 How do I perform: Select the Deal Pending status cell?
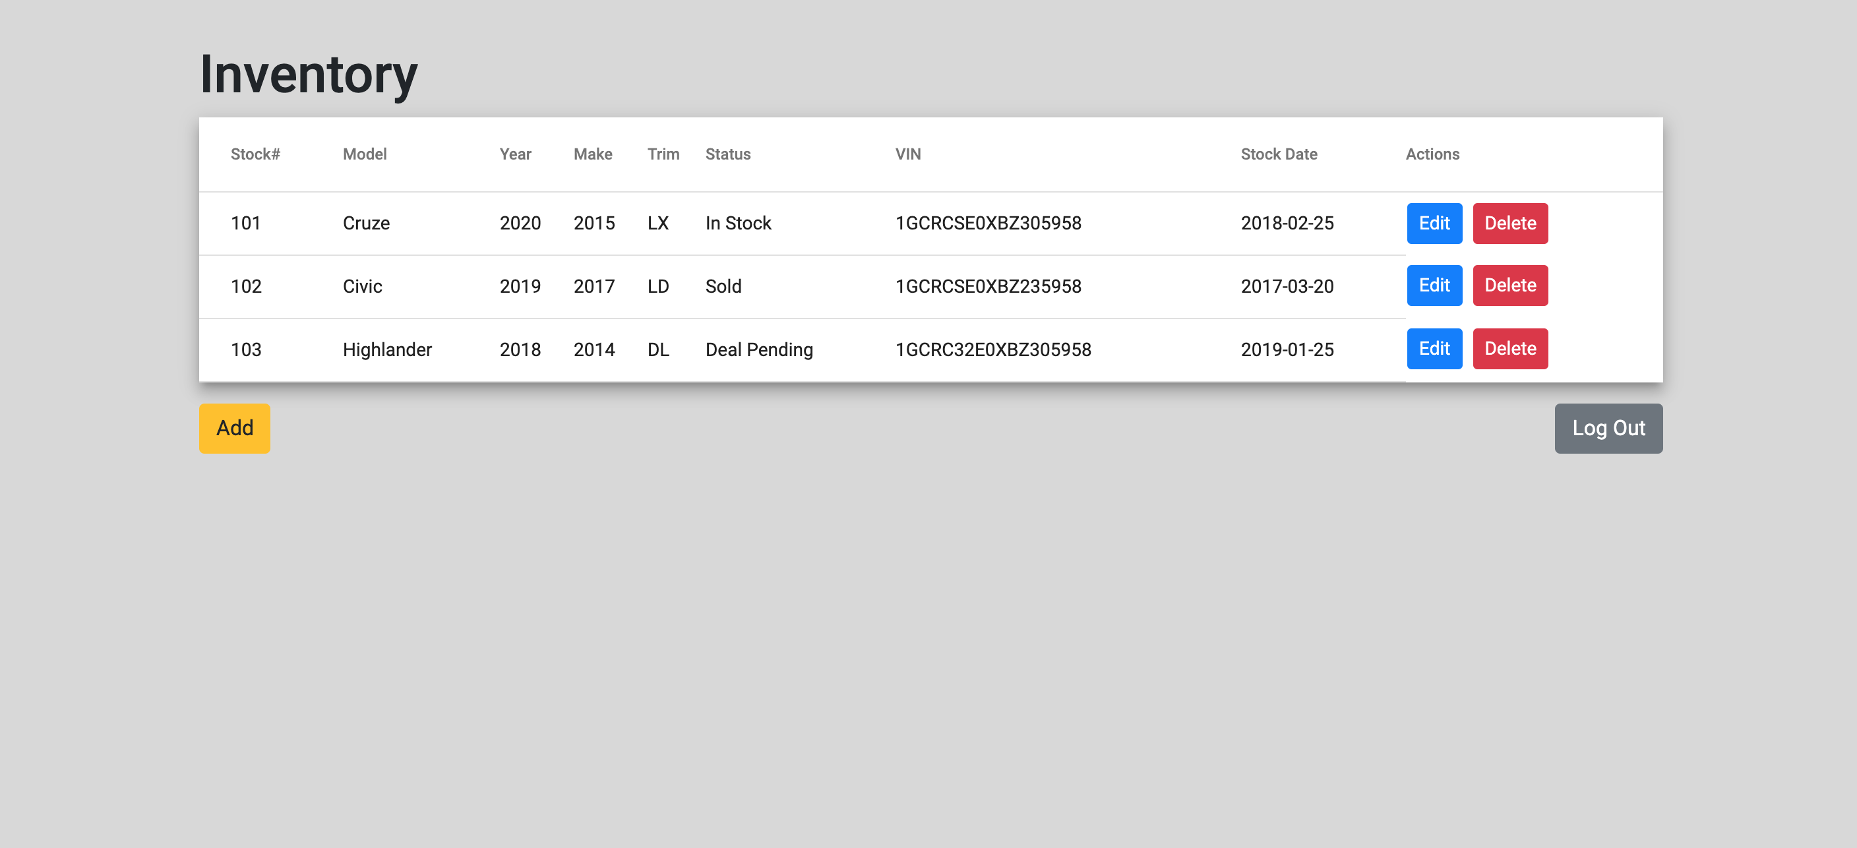(x=758, y=348)
